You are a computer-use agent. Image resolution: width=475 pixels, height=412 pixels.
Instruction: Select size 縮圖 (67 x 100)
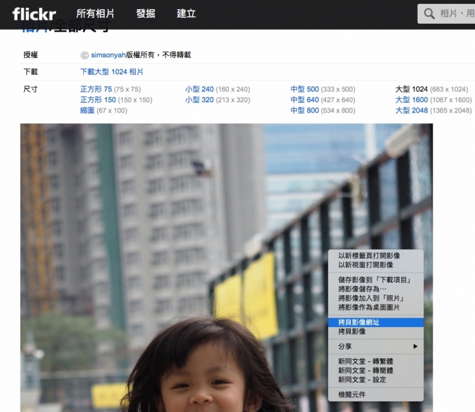click(104, 110)
